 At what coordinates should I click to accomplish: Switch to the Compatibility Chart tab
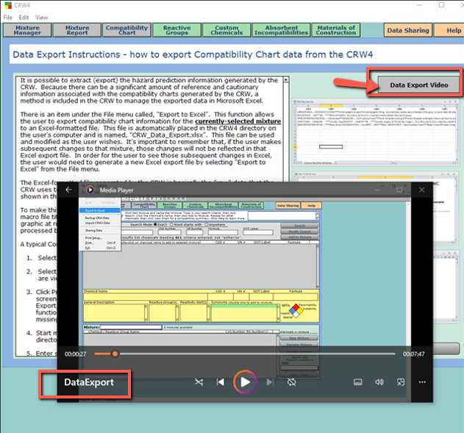coord(126,30)
